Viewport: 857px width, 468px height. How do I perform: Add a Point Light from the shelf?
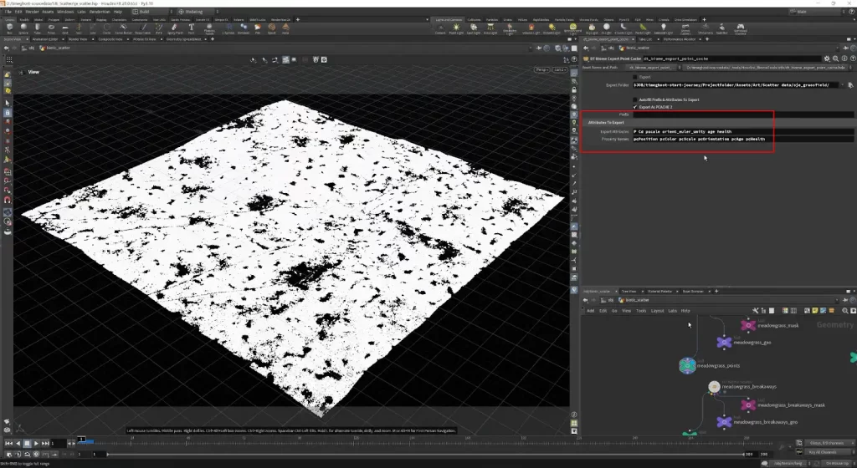(457, 28)
